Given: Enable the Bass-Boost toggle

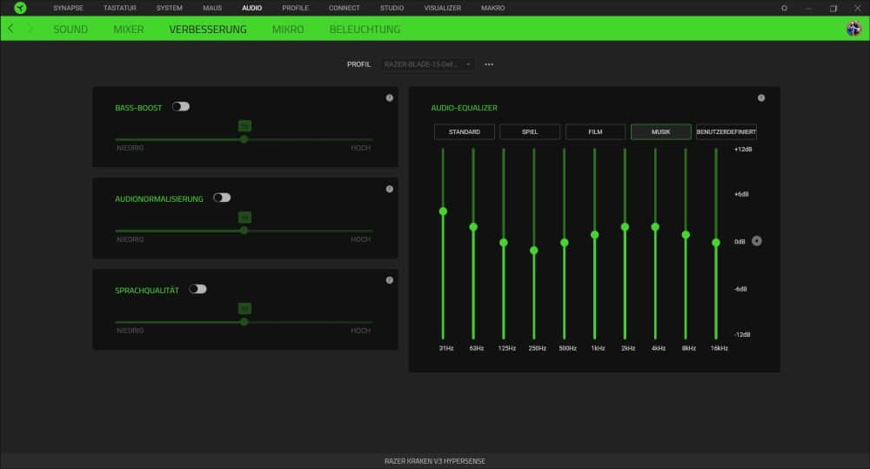Looking at the screenshot, I should [x=181, y=107].
